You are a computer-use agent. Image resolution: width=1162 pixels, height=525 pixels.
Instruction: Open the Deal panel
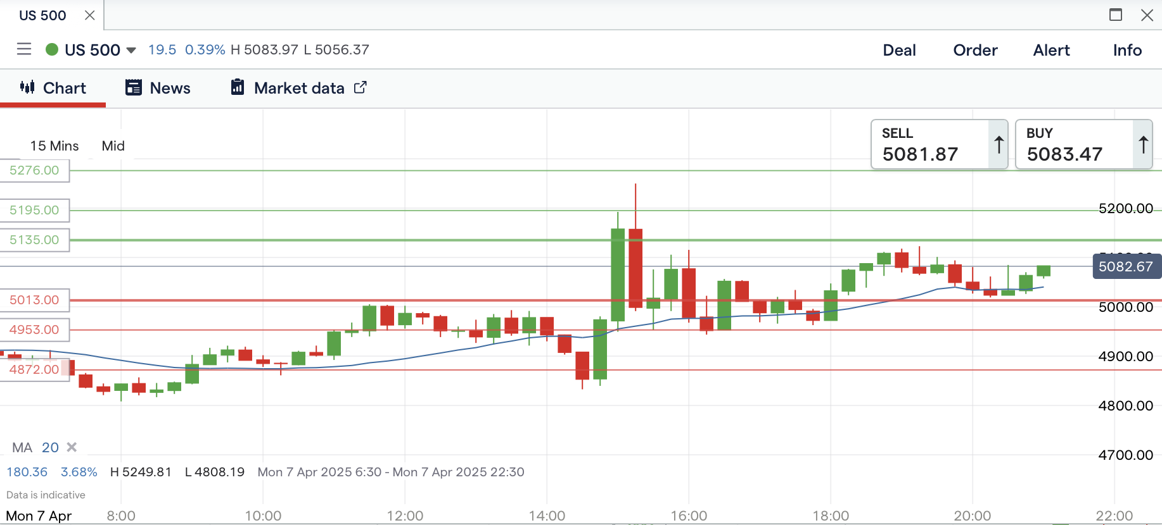click(899, 50)
